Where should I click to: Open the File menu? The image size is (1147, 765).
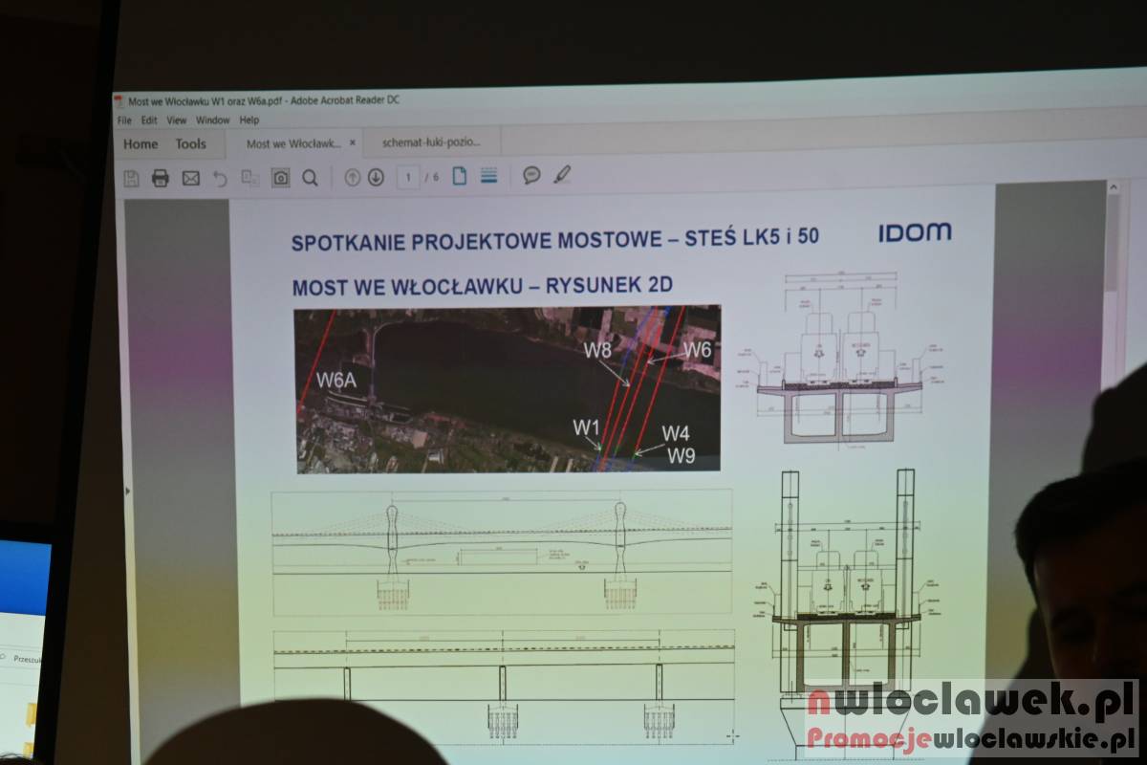click(124, 120)
